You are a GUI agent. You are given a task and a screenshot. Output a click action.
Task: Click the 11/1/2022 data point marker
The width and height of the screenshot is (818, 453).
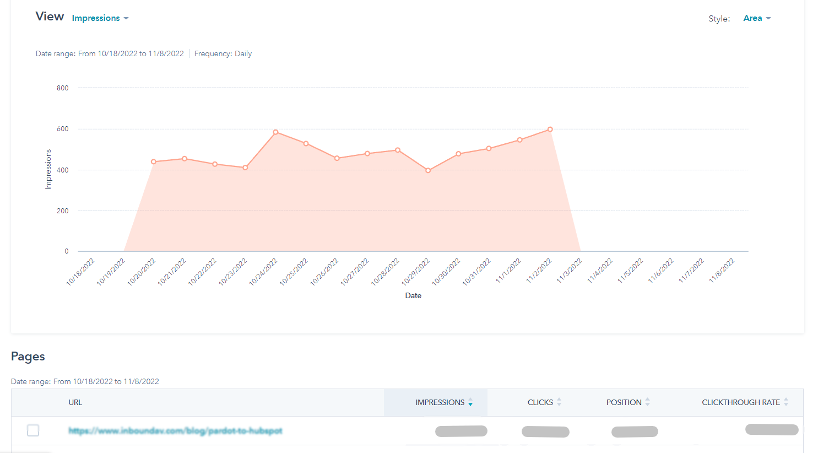519,140
